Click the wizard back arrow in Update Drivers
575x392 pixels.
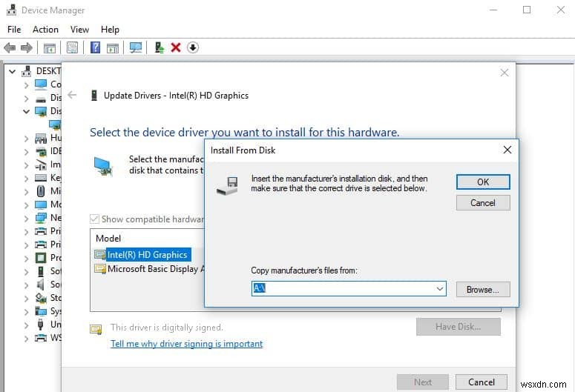(x=72, y=96)
